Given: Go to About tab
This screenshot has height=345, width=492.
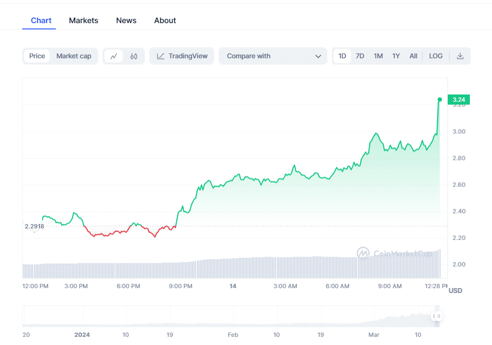Looking at the screenshot, I should [x=165, y=20].
